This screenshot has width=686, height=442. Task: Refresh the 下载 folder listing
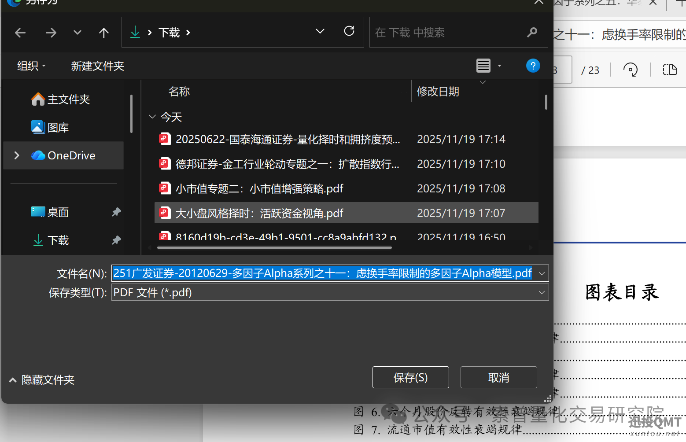click(x=349, y=31)
